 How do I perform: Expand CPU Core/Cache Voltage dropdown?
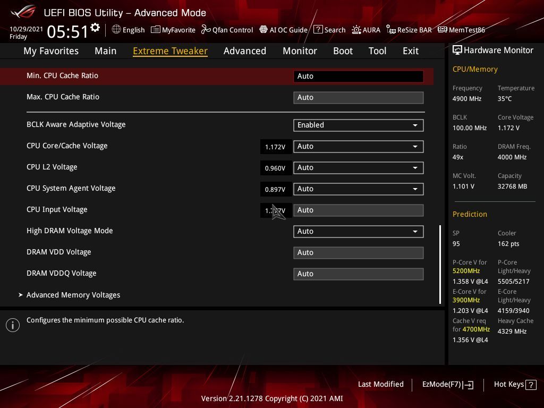click(x=359, y=147)
